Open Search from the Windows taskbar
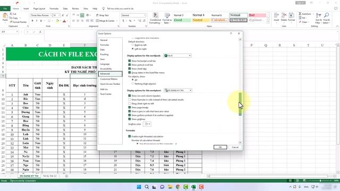This screenshot has height=191, width=340. [147, 187]
